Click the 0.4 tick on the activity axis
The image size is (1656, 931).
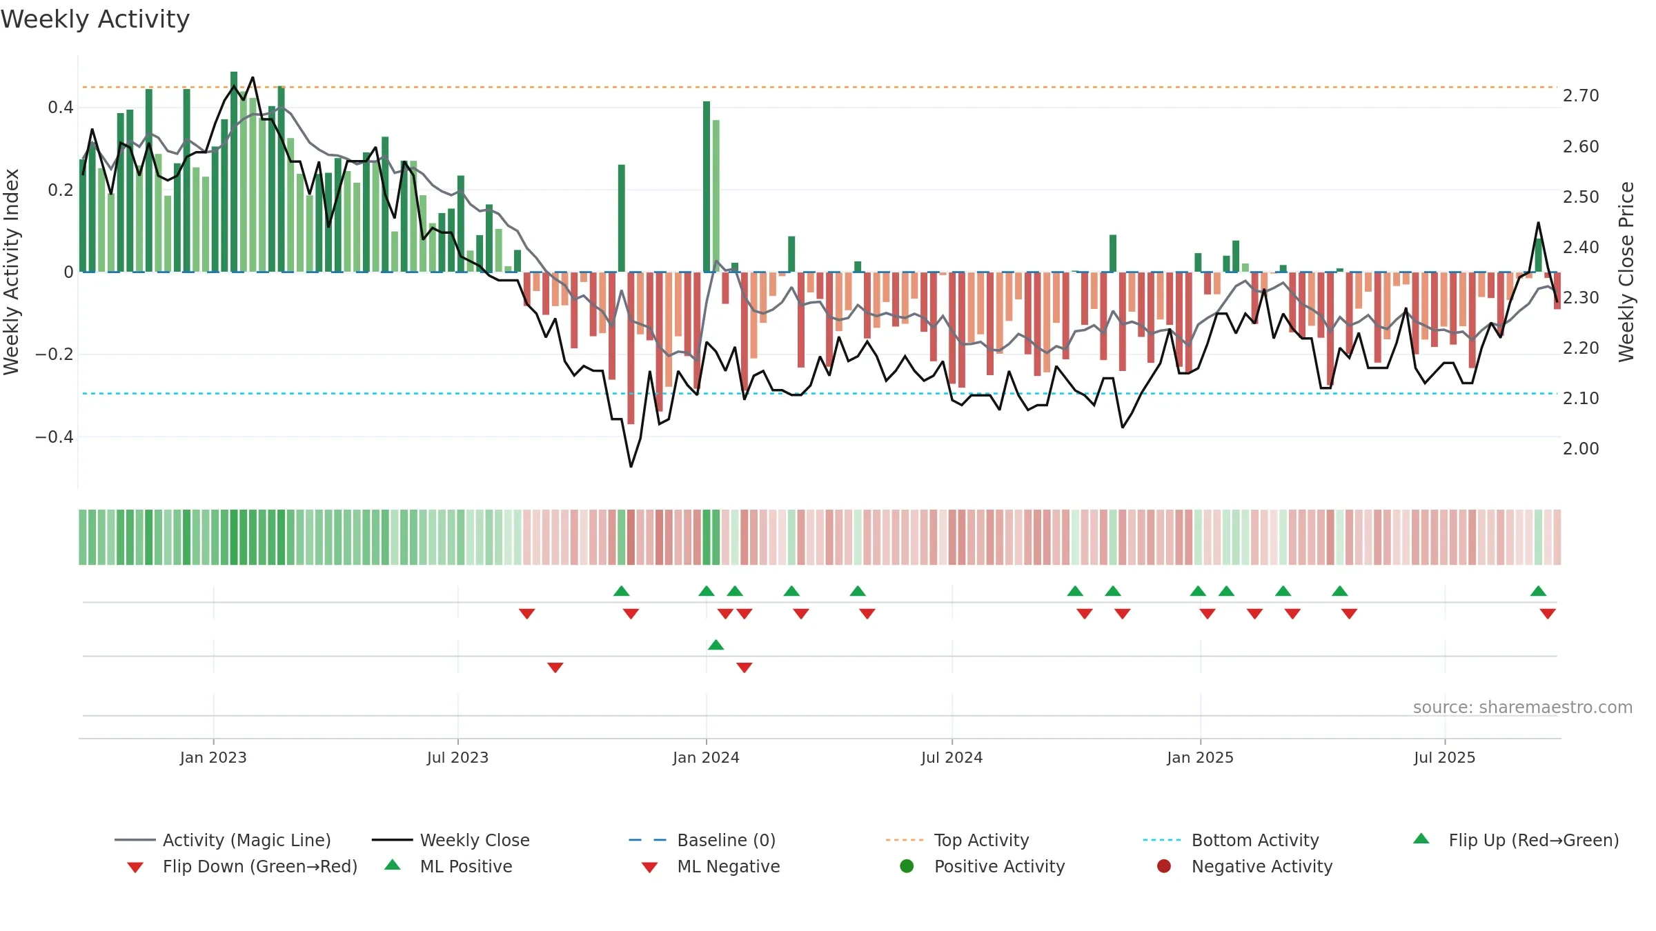[x=61, y=108]
